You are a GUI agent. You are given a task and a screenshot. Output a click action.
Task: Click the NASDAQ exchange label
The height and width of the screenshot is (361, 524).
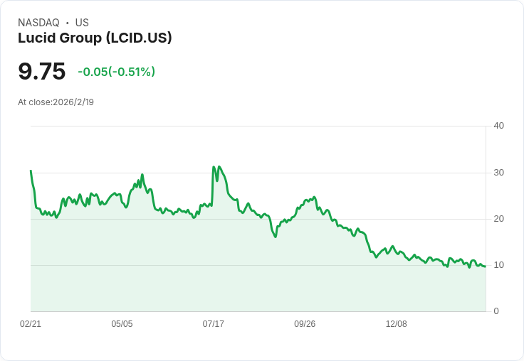click(x=38, y=23)
